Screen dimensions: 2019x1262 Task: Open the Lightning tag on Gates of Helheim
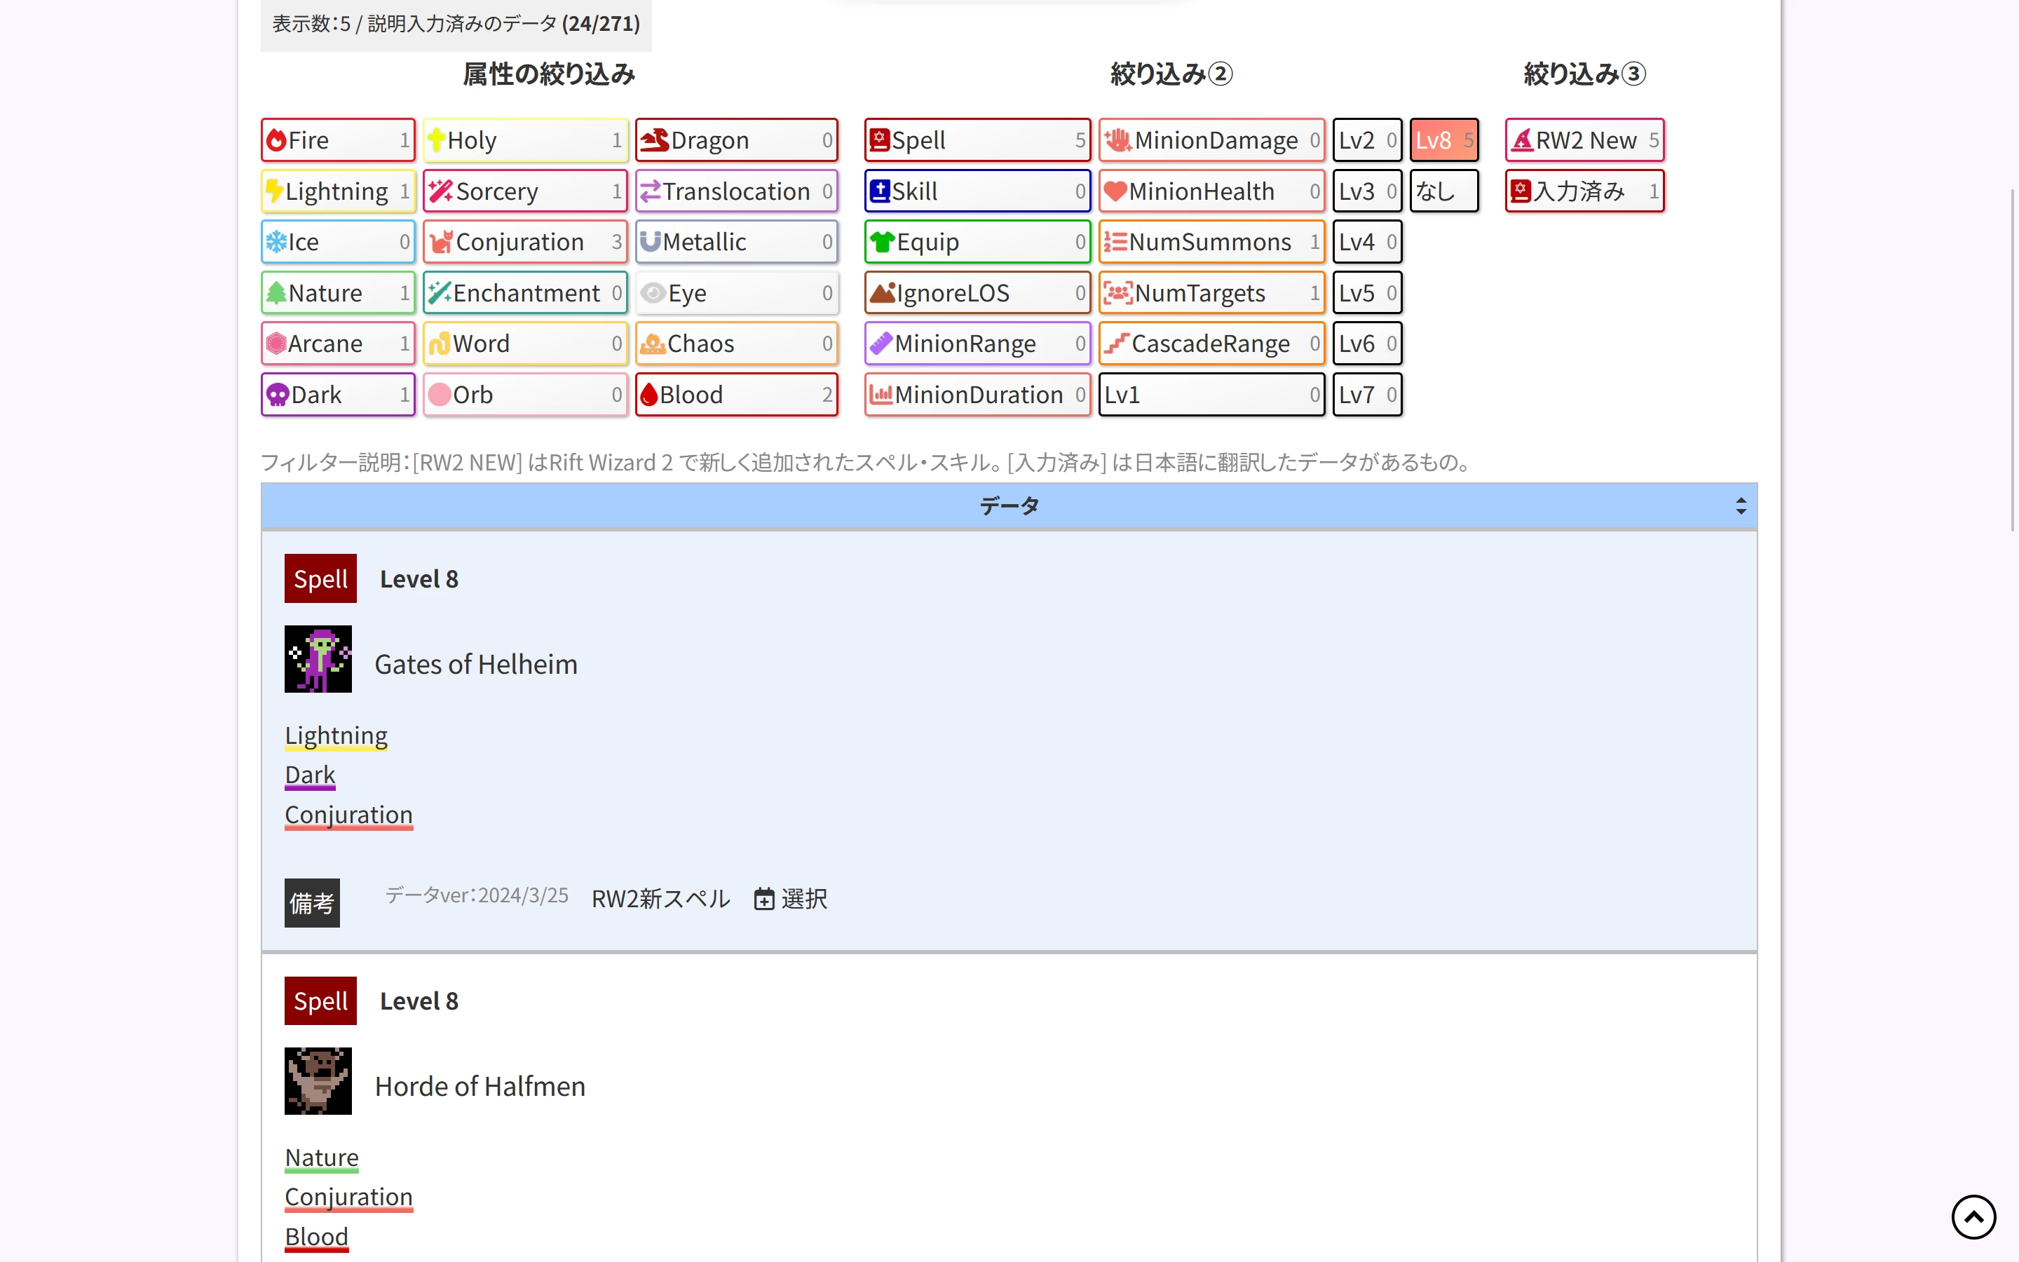pos(335,735)
